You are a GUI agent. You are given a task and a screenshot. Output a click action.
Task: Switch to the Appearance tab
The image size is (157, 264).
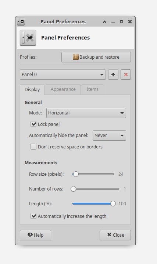(x=63, y=89)
